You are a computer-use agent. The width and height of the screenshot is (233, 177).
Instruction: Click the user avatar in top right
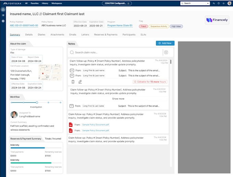(229, 3)
